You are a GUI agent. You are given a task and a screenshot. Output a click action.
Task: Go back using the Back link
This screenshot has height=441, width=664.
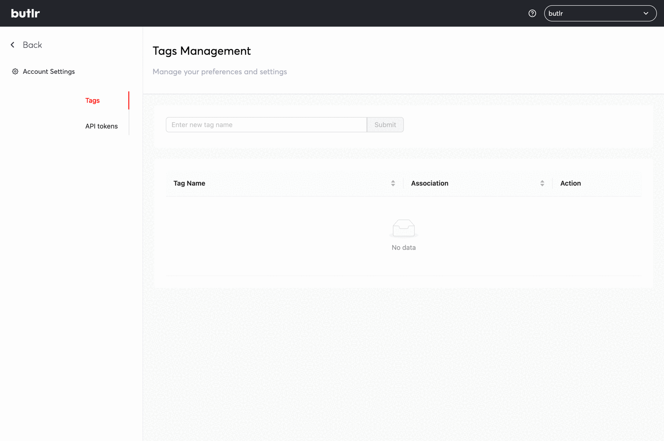[32, 45]
